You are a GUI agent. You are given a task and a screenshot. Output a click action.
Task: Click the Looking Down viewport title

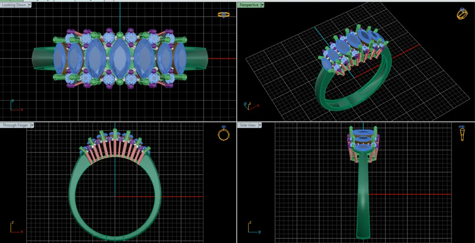tap(14, 5)
